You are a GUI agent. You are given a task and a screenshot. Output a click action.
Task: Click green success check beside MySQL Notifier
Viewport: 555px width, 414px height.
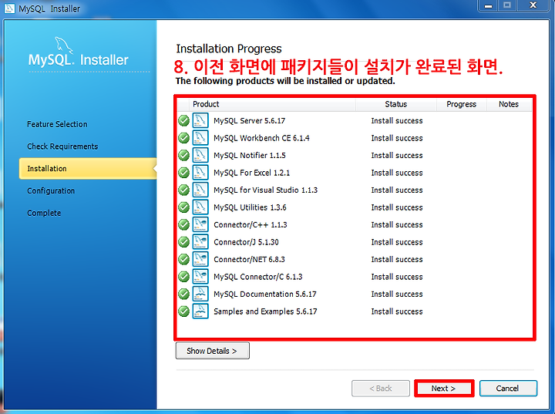pyautogui.click(x=183, y=156)
